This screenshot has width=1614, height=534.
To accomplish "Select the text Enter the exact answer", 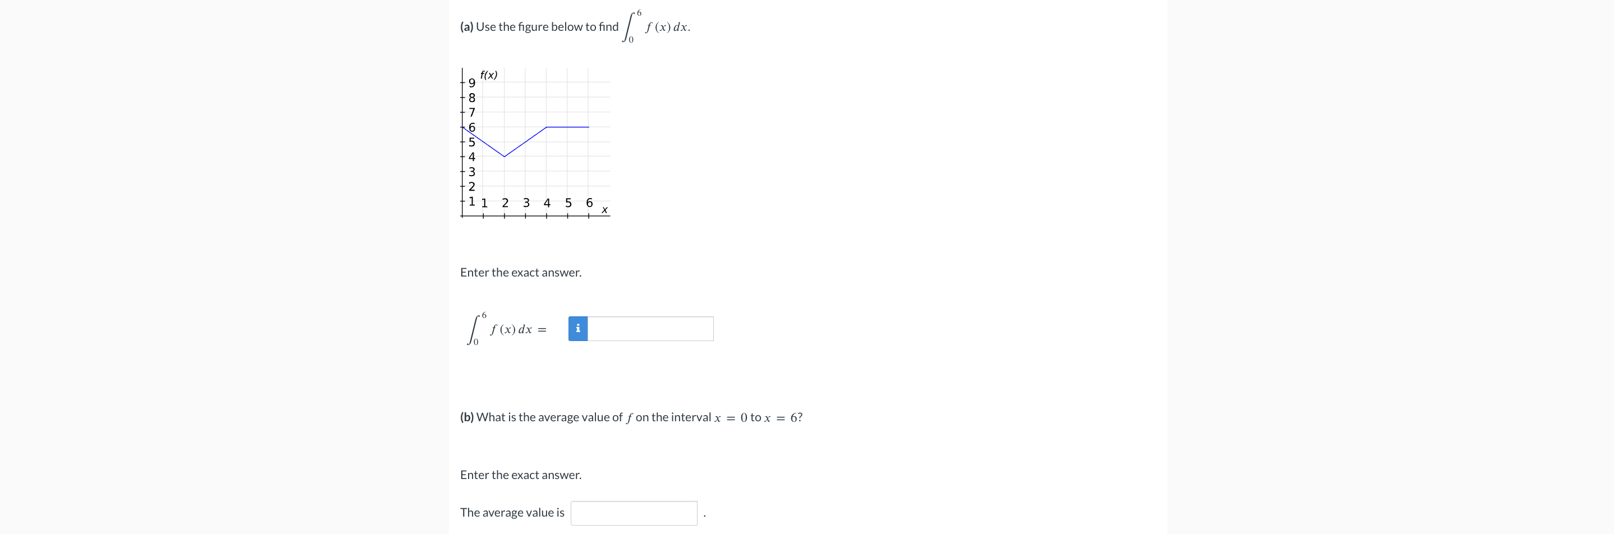I will click(x=521, y=272).
